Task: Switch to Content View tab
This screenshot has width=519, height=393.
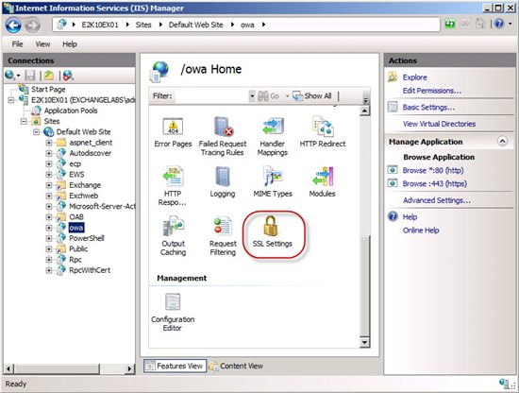Action: coord(237,366)
